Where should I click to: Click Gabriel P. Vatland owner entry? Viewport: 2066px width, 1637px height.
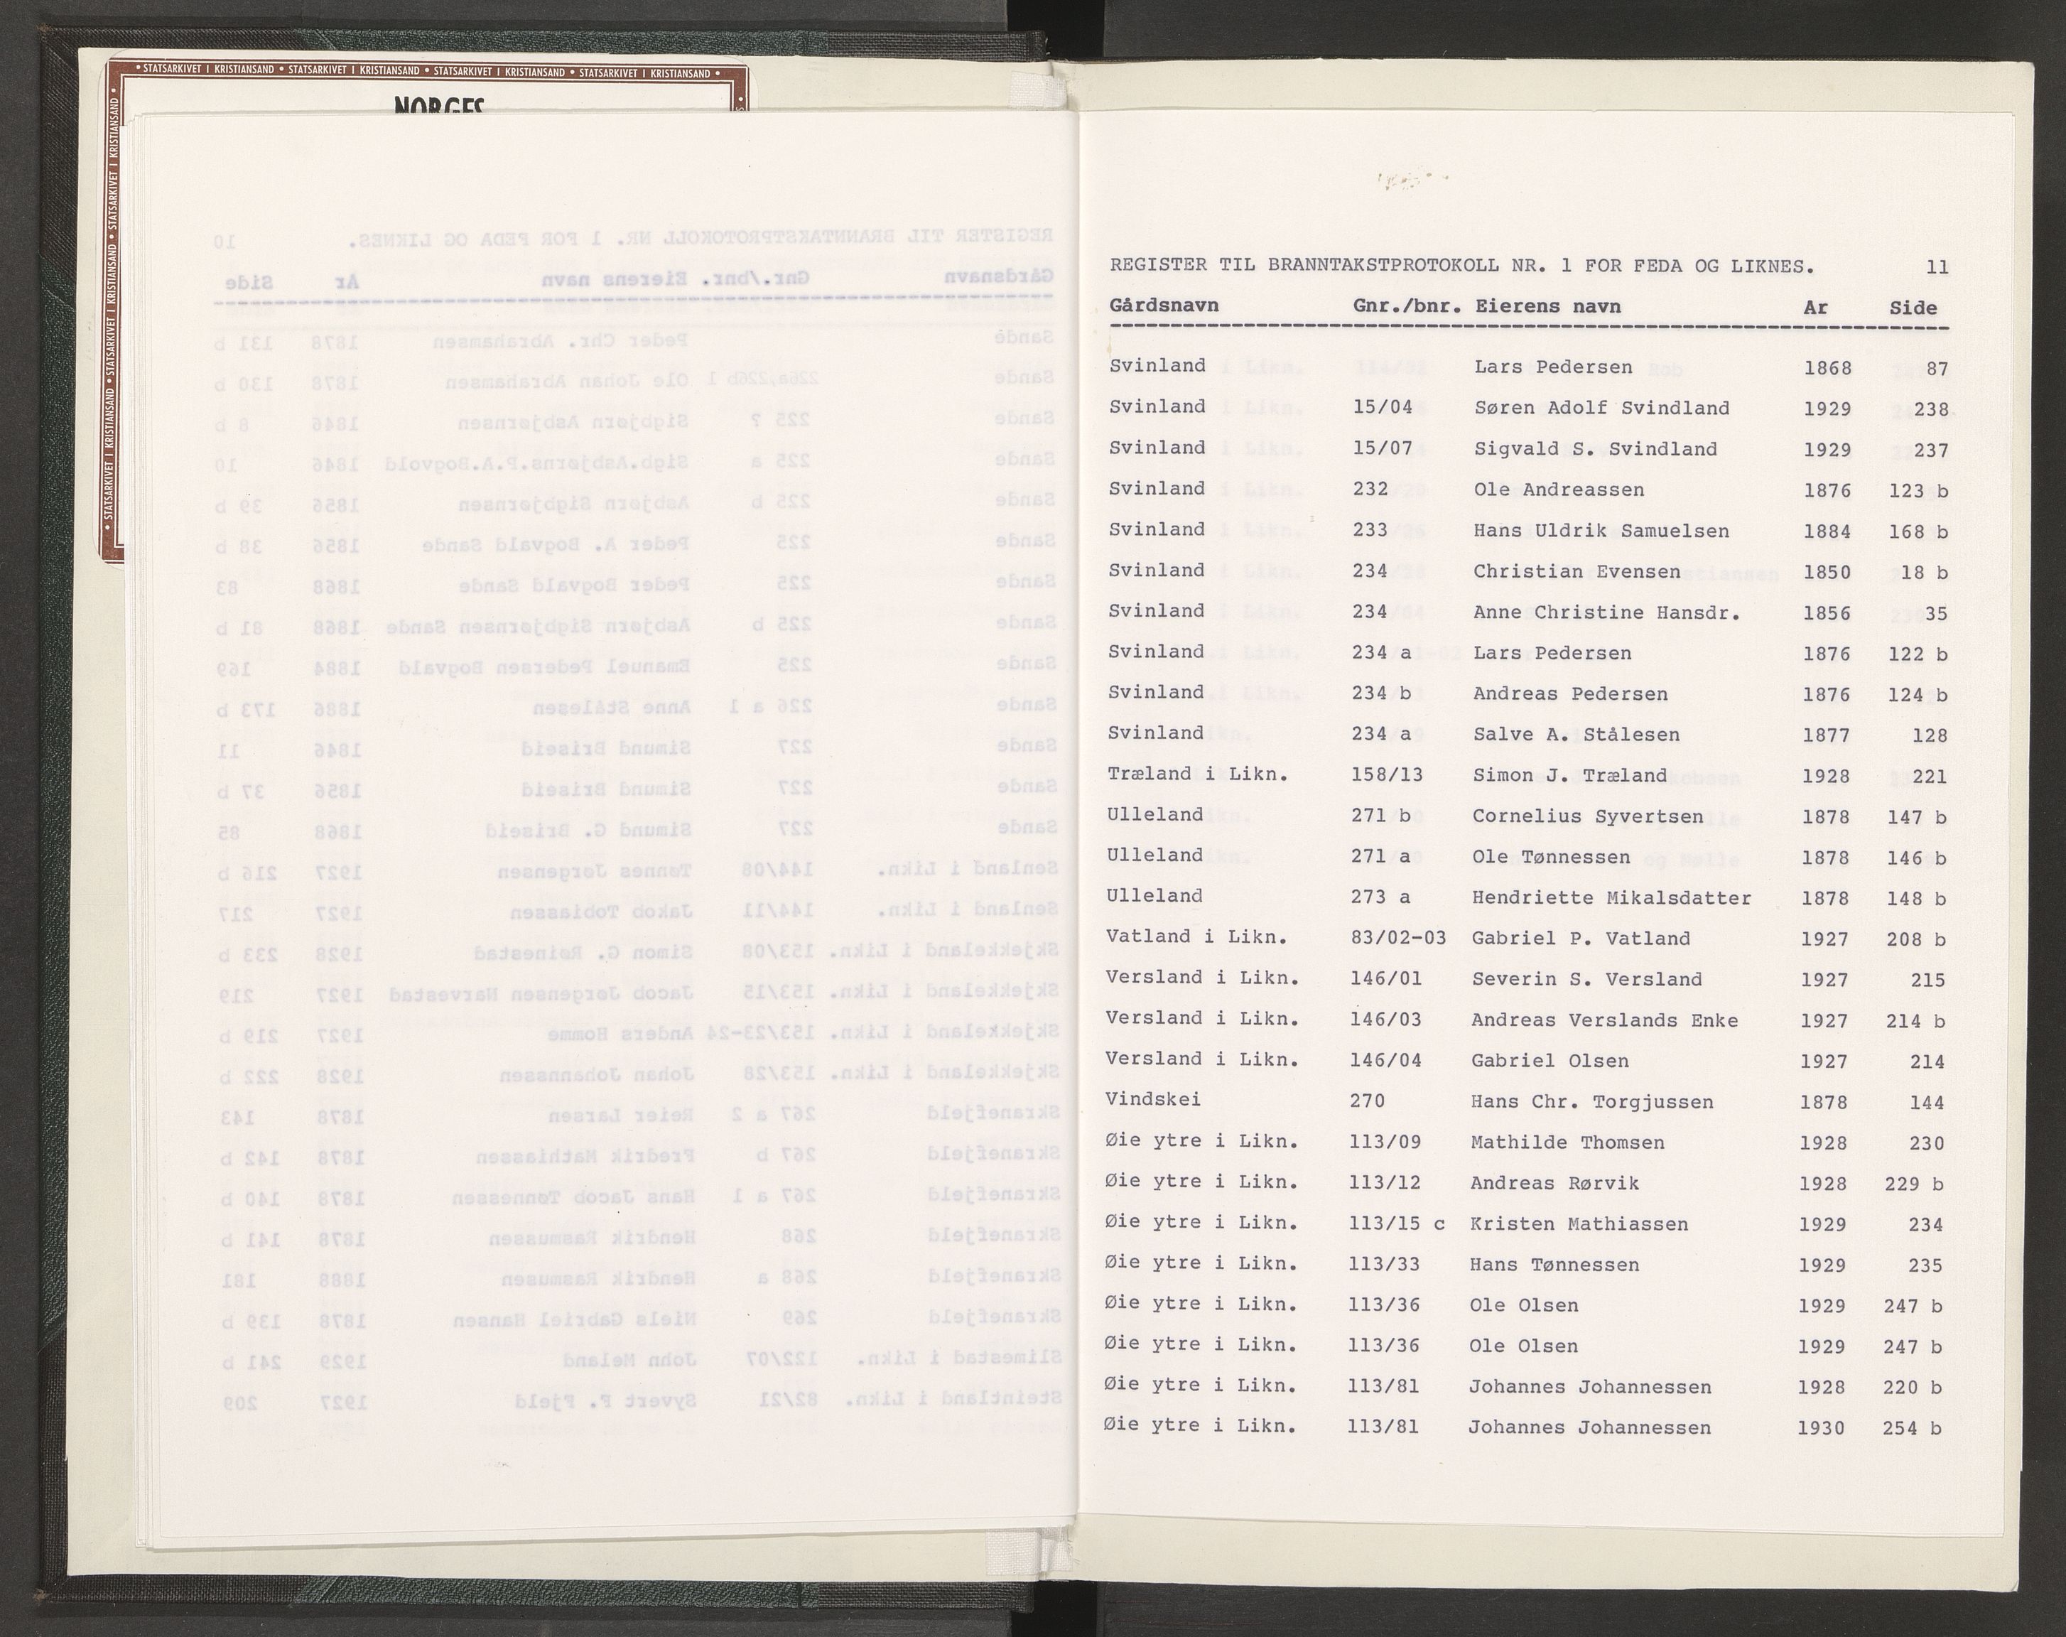pyautogui.click(x=1580, y=939)
